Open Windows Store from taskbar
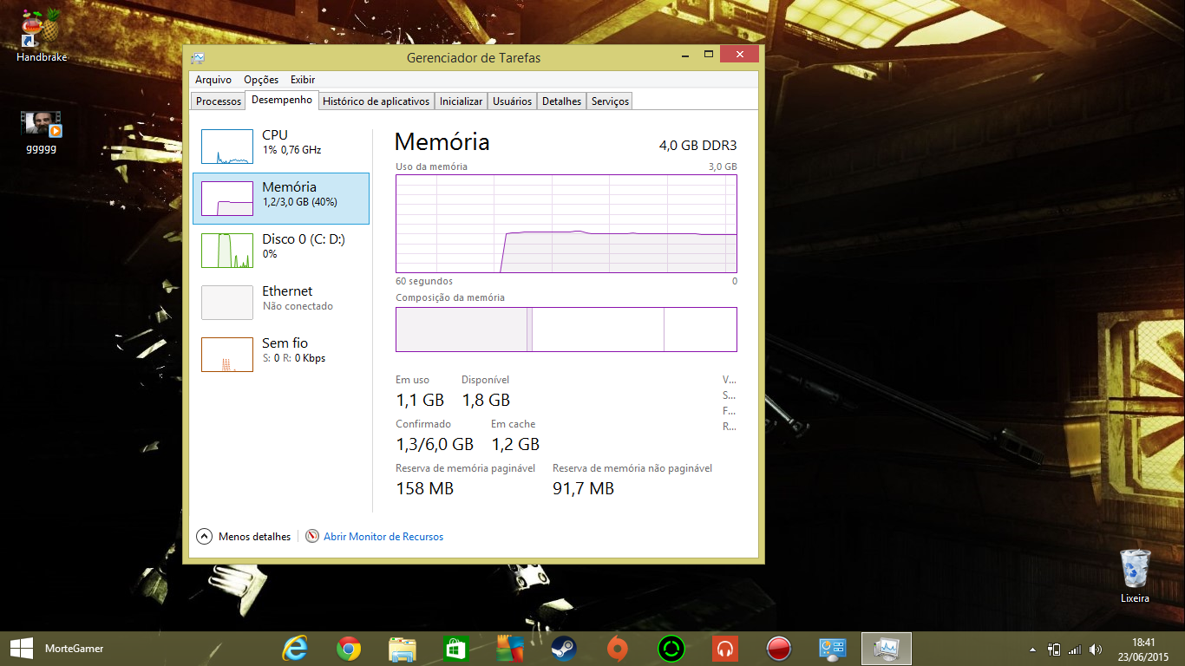The image size is (1185, 666). 456,649
